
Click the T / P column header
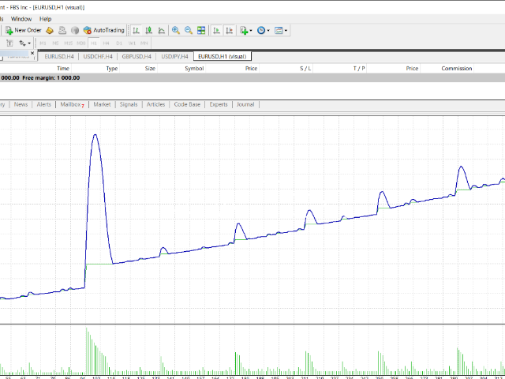point(359,69)
